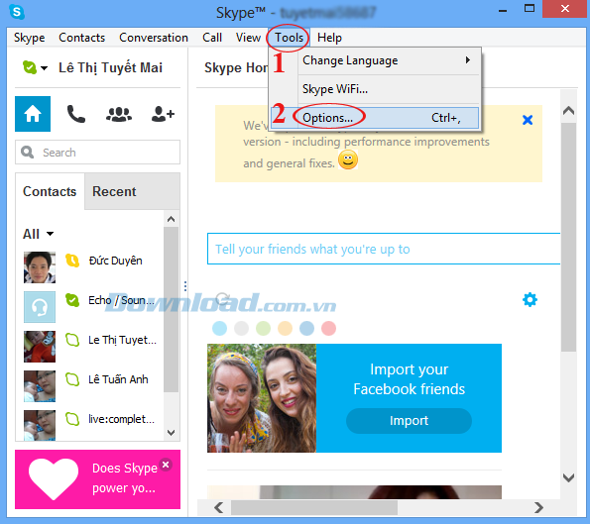Click Le Thị Tuyet offline status icon
Screen dimensions: 590x524
pos(72,340)
